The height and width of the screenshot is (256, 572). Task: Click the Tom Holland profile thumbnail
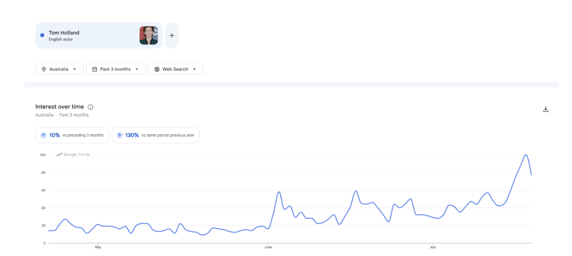pos(148,35)
